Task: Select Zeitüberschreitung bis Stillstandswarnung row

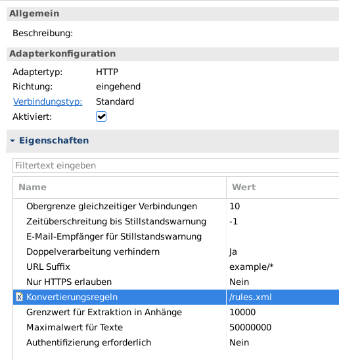Action: [176, 221]
